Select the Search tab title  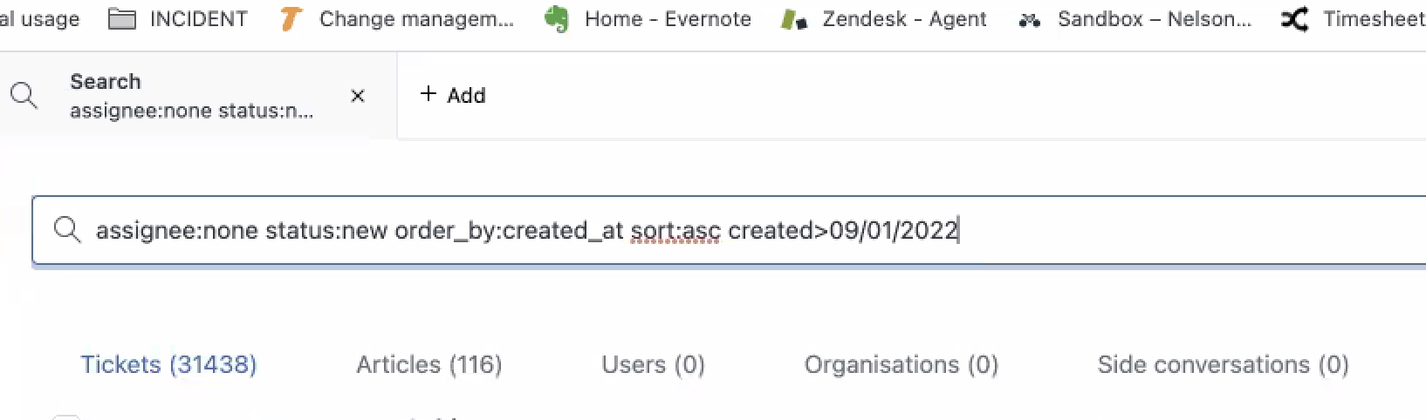click(106, 81)
